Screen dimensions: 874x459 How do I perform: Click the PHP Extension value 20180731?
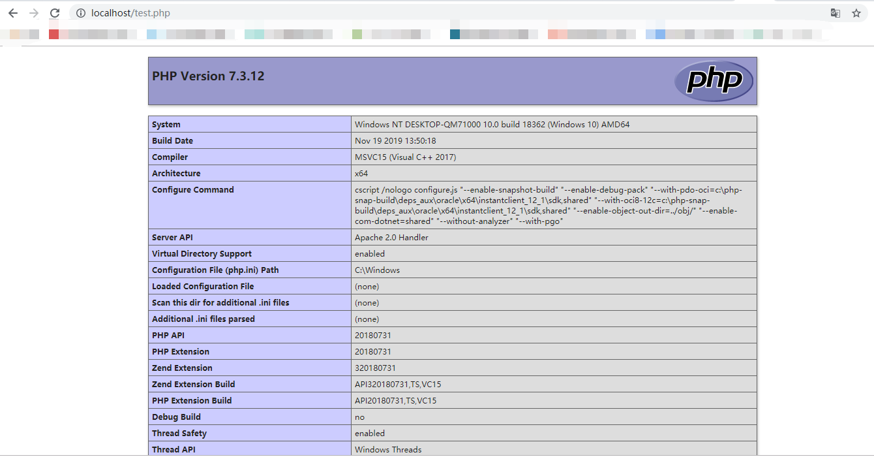pos(373,352)
